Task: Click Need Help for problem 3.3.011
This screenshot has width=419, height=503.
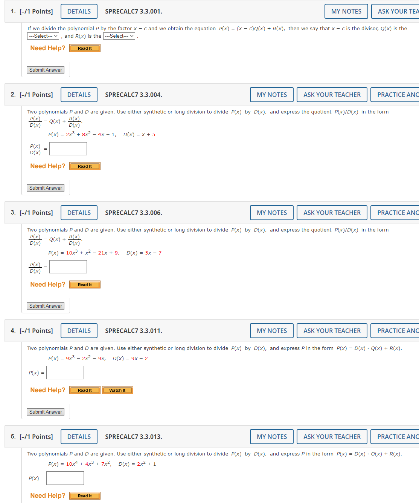Action: click(47, 390)
